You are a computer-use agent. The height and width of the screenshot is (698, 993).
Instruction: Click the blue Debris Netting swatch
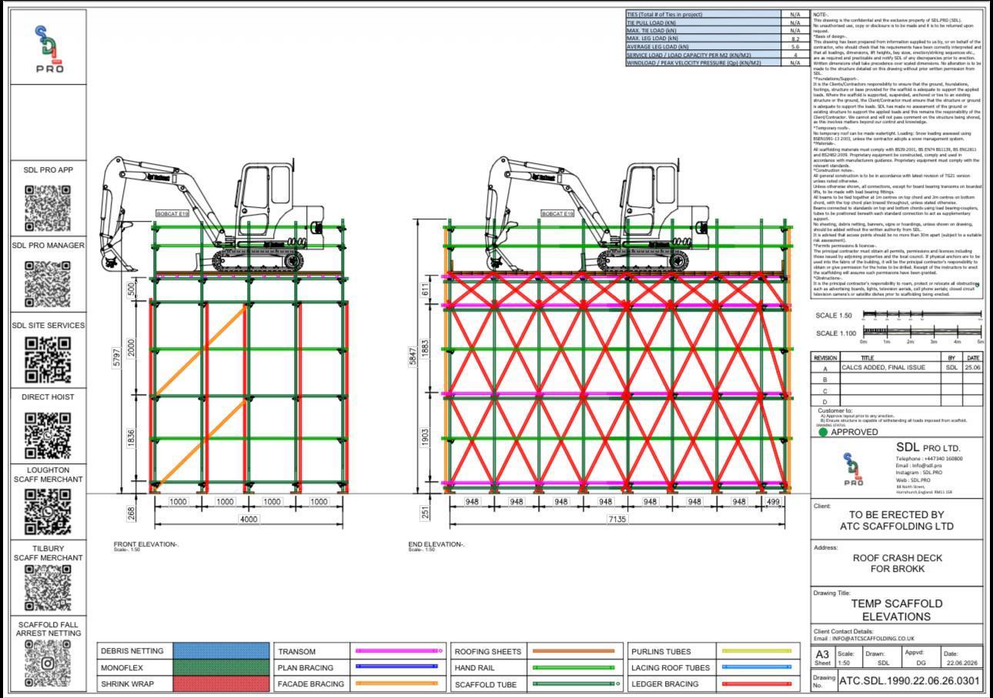(x=222, y=651)
